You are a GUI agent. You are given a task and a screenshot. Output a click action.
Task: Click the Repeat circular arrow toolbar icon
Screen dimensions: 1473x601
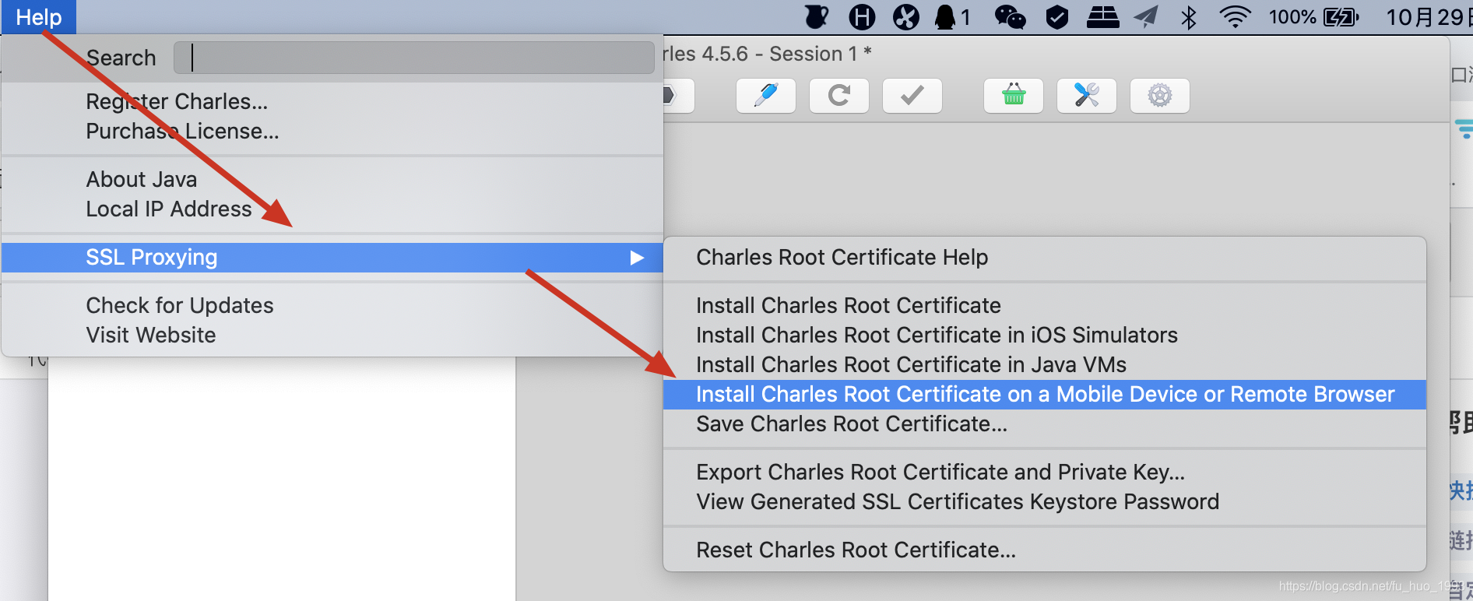[x=839, y=96]
